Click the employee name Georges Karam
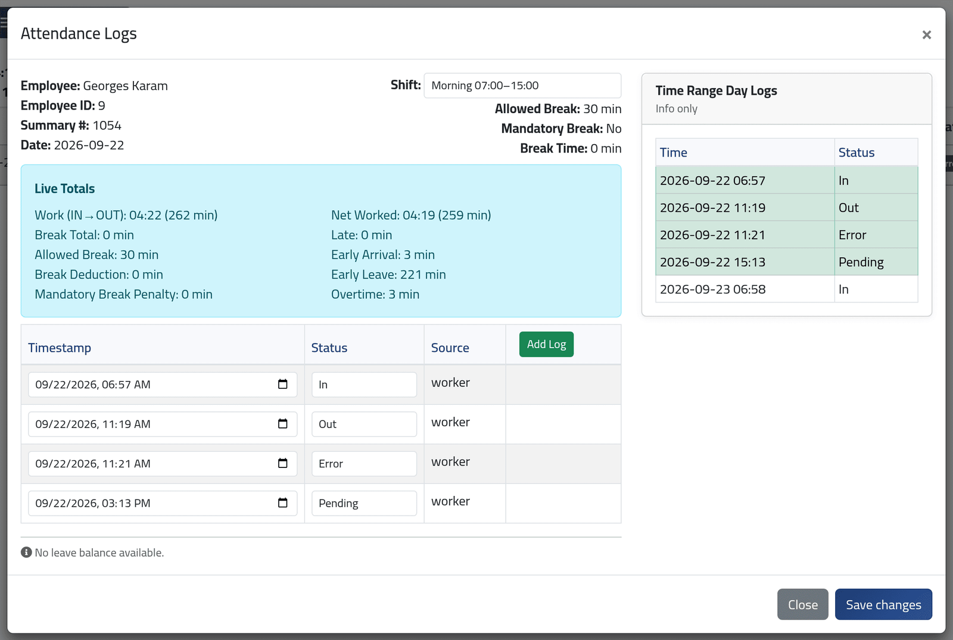 (126, 86)
